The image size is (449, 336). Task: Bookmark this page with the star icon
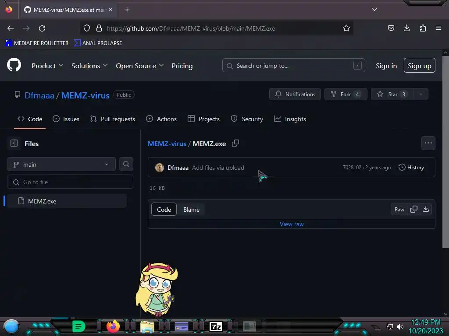tap(346, 28)
